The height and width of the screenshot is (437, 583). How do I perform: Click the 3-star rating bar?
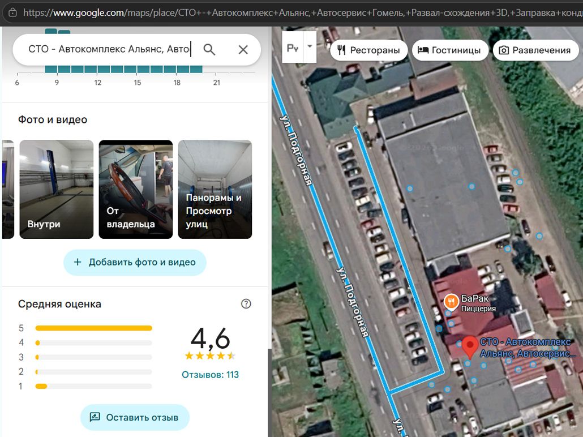94,357
